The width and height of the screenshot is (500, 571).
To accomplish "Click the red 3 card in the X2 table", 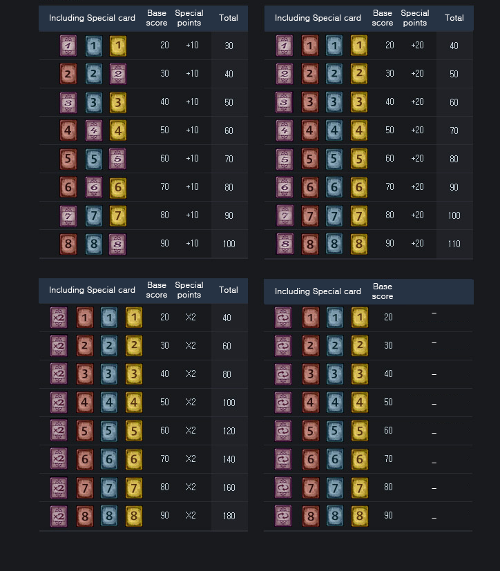I will tap(84, 374).
